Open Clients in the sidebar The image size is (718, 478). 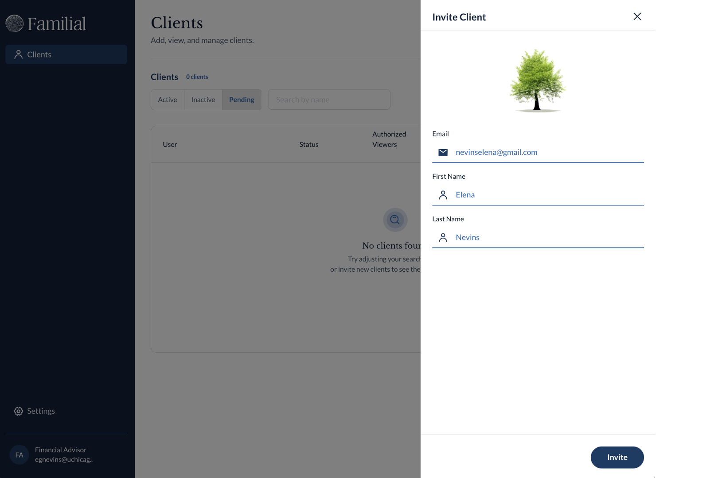pyautogui.click(x=66, y=54)
